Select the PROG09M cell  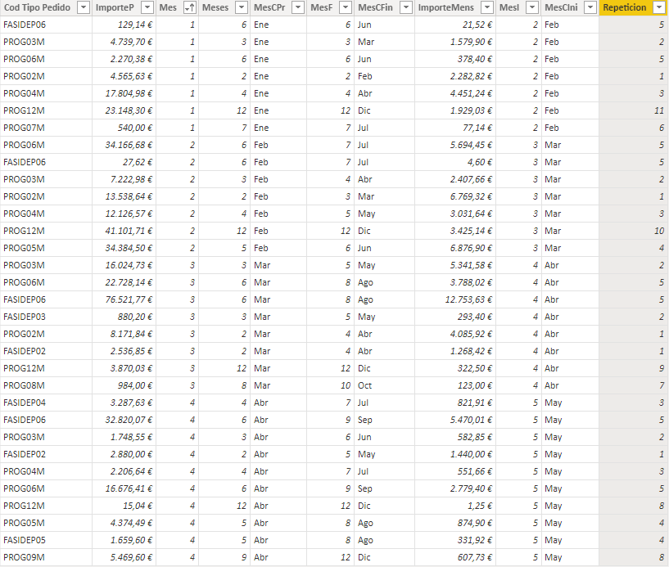coord(46,557)
